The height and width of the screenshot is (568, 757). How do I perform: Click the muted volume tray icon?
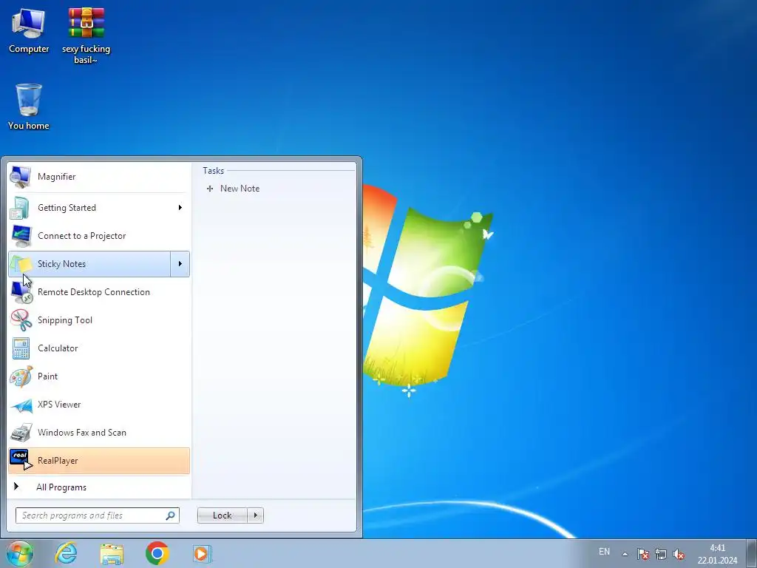pyautogui.click(x=679, y=554)
